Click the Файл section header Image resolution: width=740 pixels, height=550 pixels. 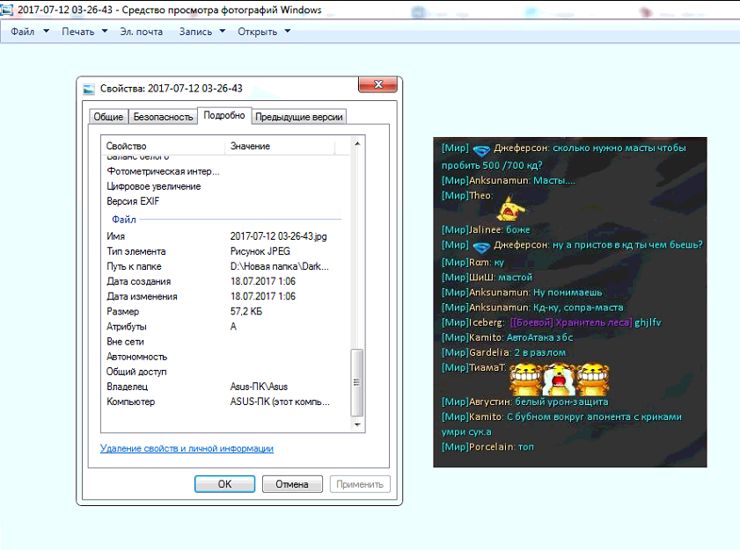click(x=124, y=220)
